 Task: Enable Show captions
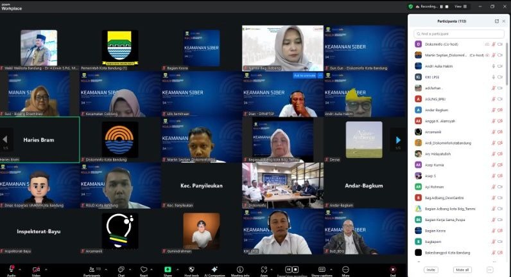[322, 271]
